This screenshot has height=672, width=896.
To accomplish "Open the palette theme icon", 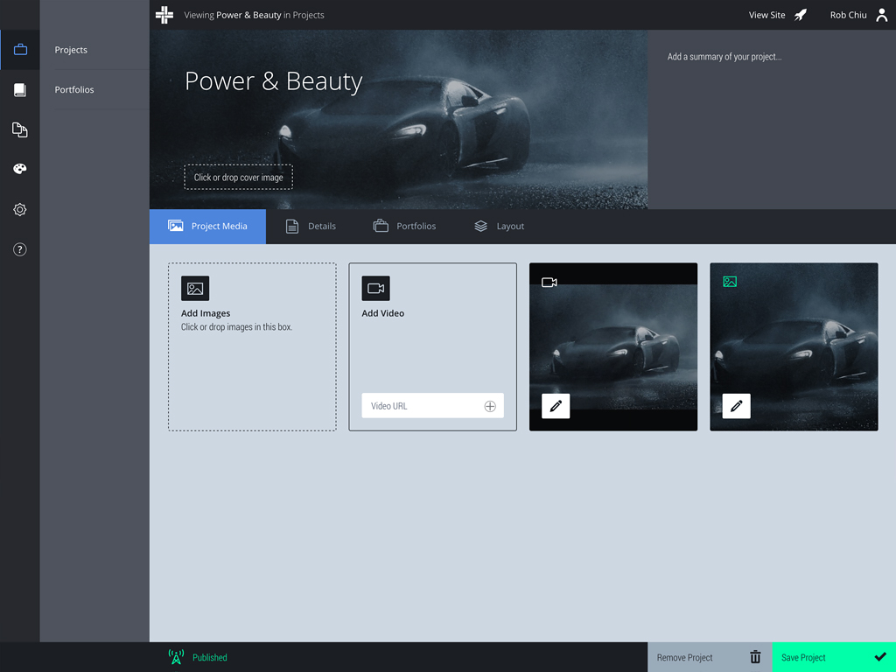I will click(20, 169).
